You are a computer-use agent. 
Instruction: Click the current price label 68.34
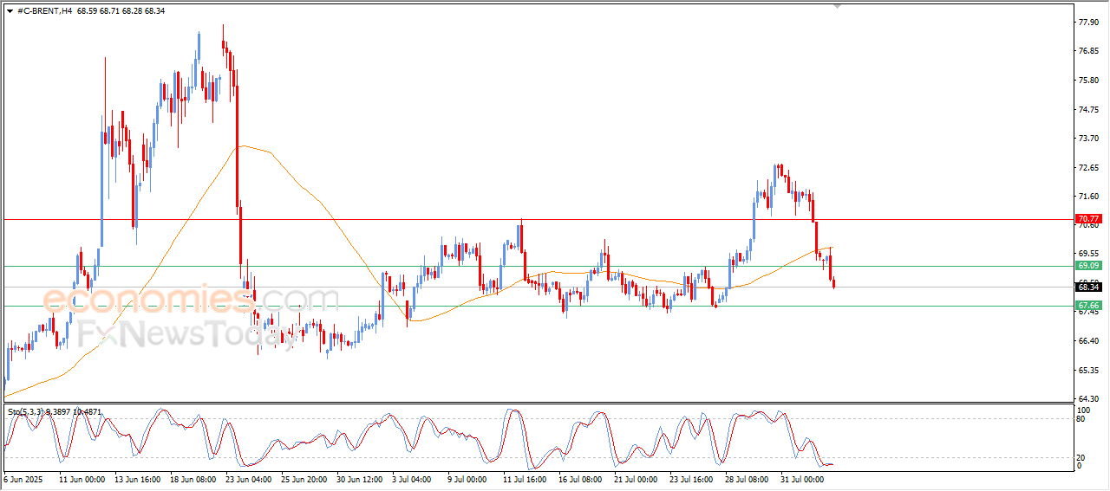click(1088, 287)
